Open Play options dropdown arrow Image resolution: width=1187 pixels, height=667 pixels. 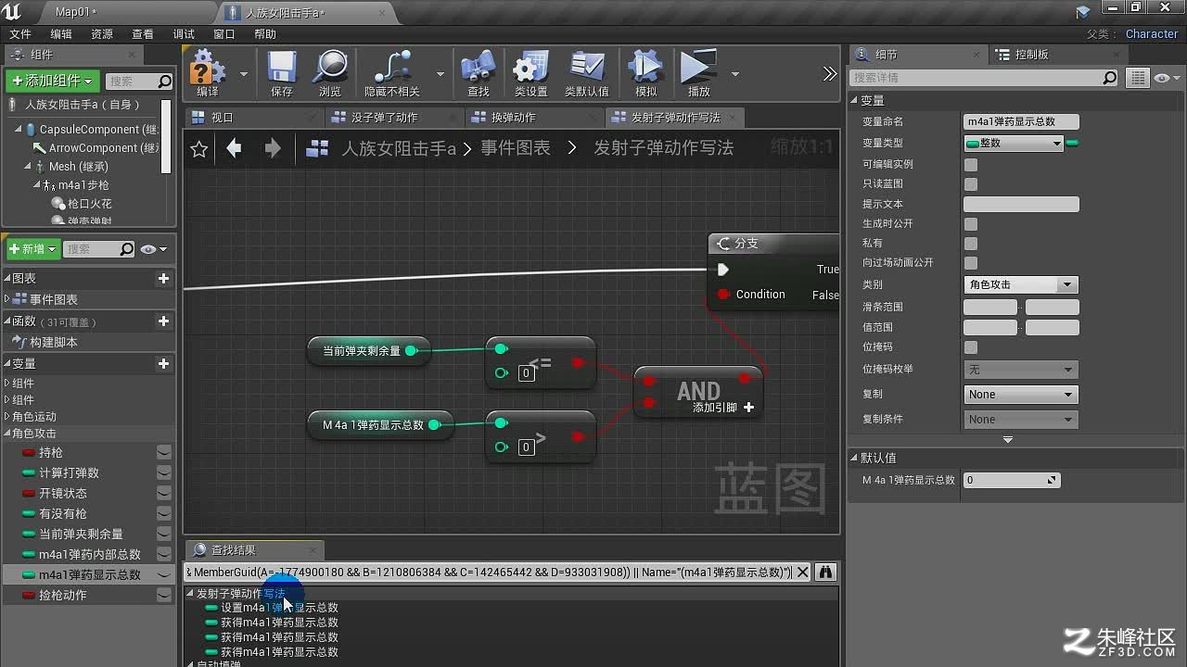735,74
